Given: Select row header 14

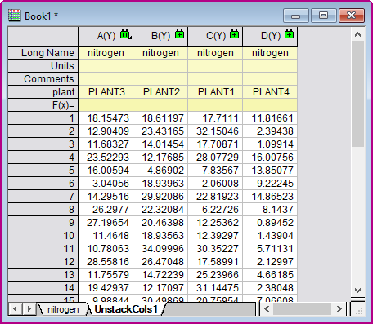Looking at the screenshot, I should 43,288.
